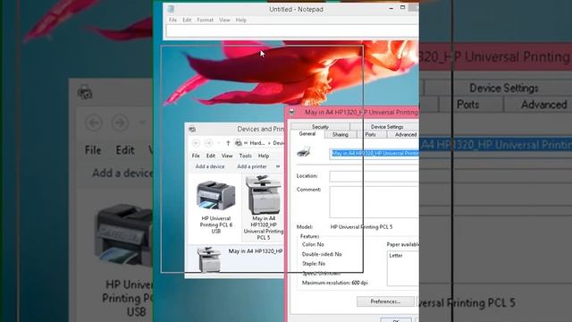Click the details pane printer thumbnail

tap(209, 259)
